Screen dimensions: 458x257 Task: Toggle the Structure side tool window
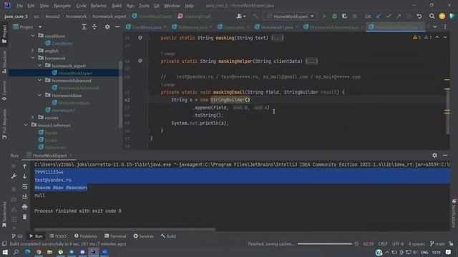tap(4, 62)
